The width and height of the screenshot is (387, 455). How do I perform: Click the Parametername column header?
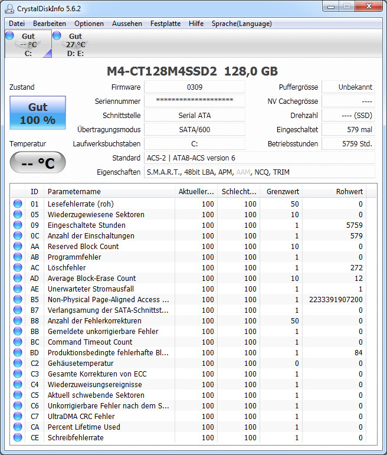pos(109,192)
